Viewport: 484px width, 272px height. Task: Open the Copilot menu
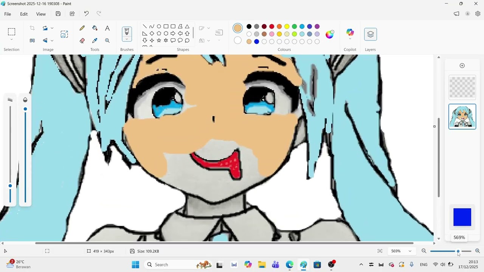click(x=350, y=34)
